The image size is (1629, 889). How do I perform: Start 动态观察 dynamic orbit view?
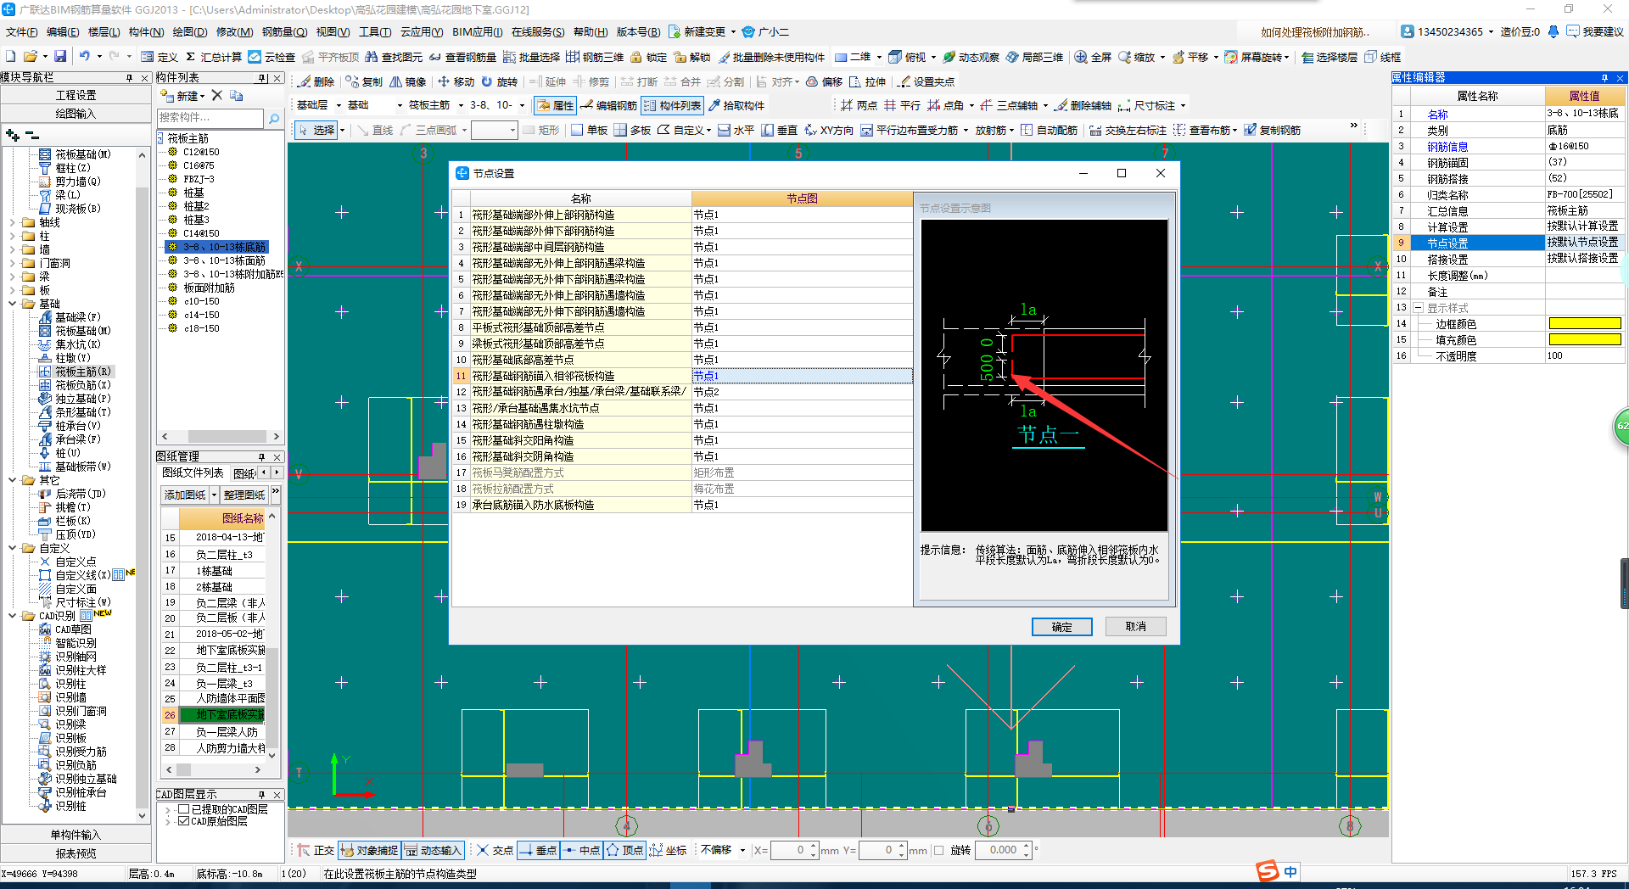(971, 57)
